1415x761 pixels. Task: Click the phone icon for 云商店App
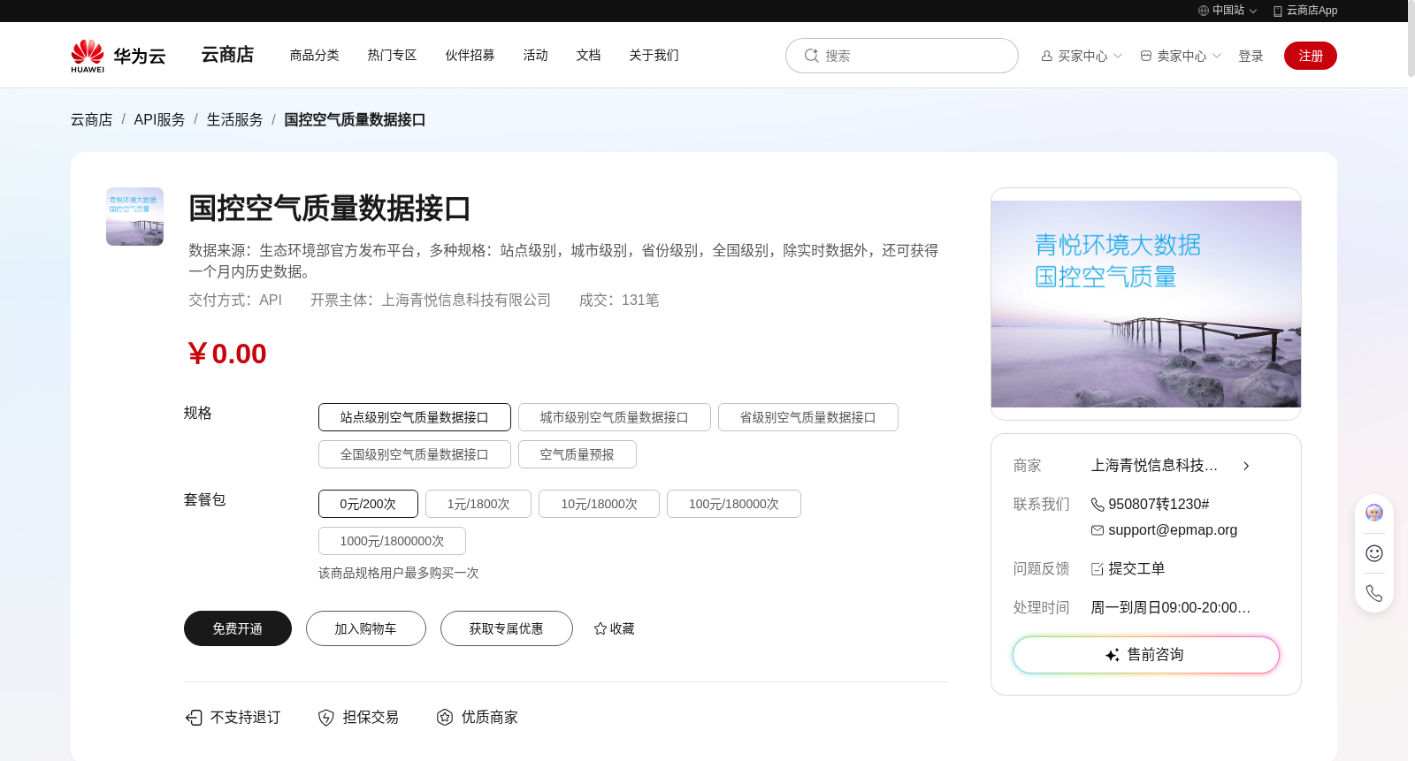point(1277,11)
